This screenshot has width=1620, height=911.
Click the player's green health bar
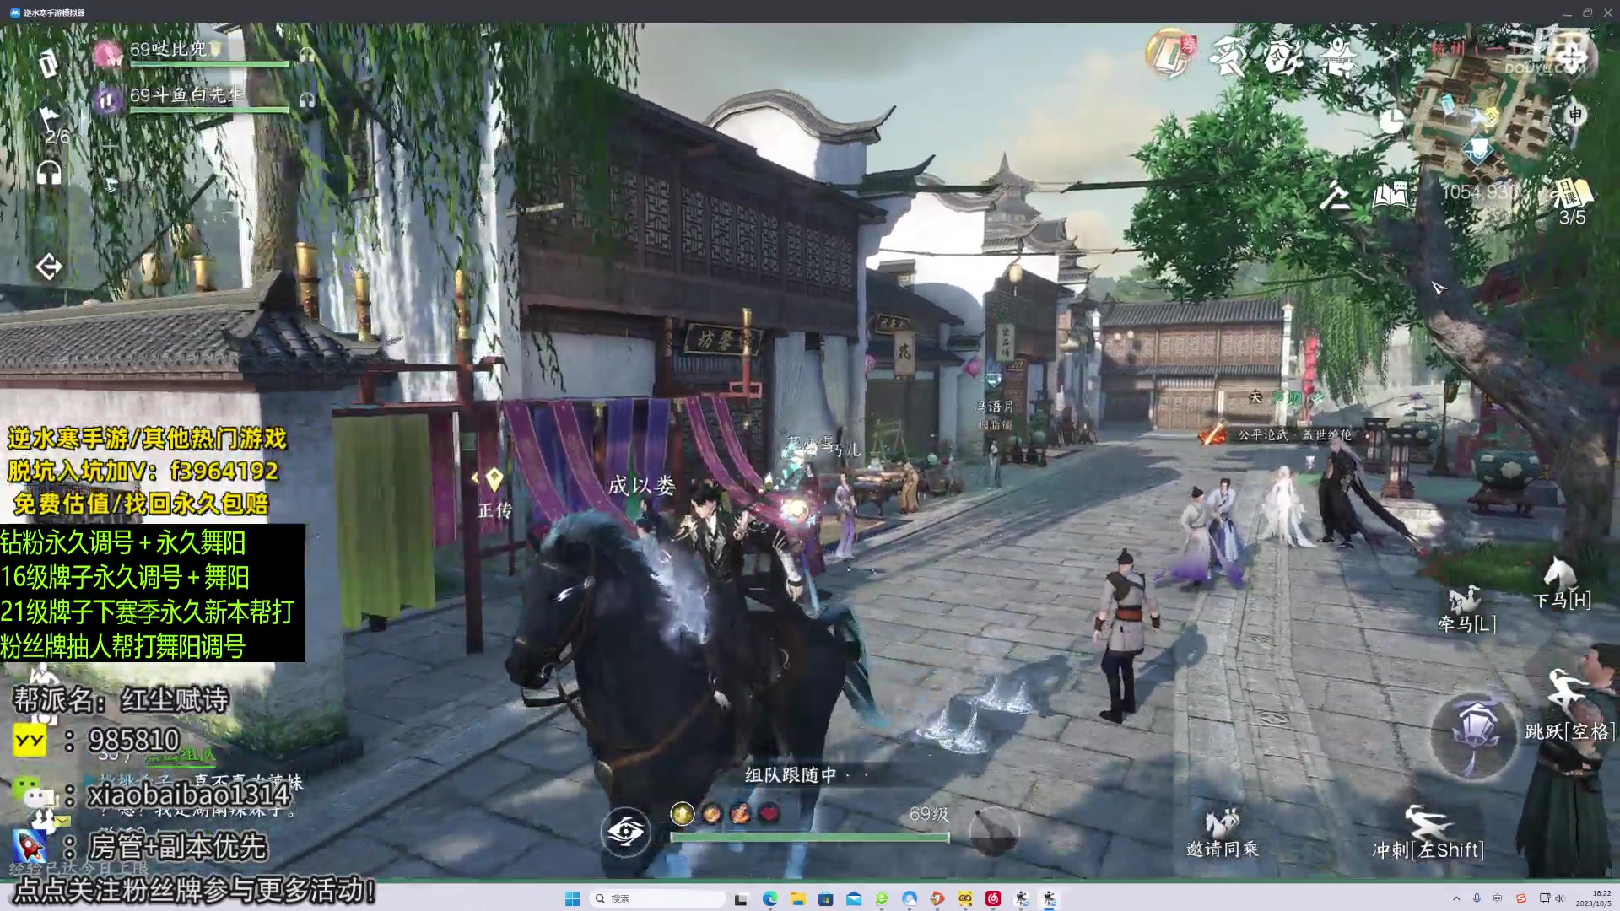pyautogui.click(x=809, y=838)
